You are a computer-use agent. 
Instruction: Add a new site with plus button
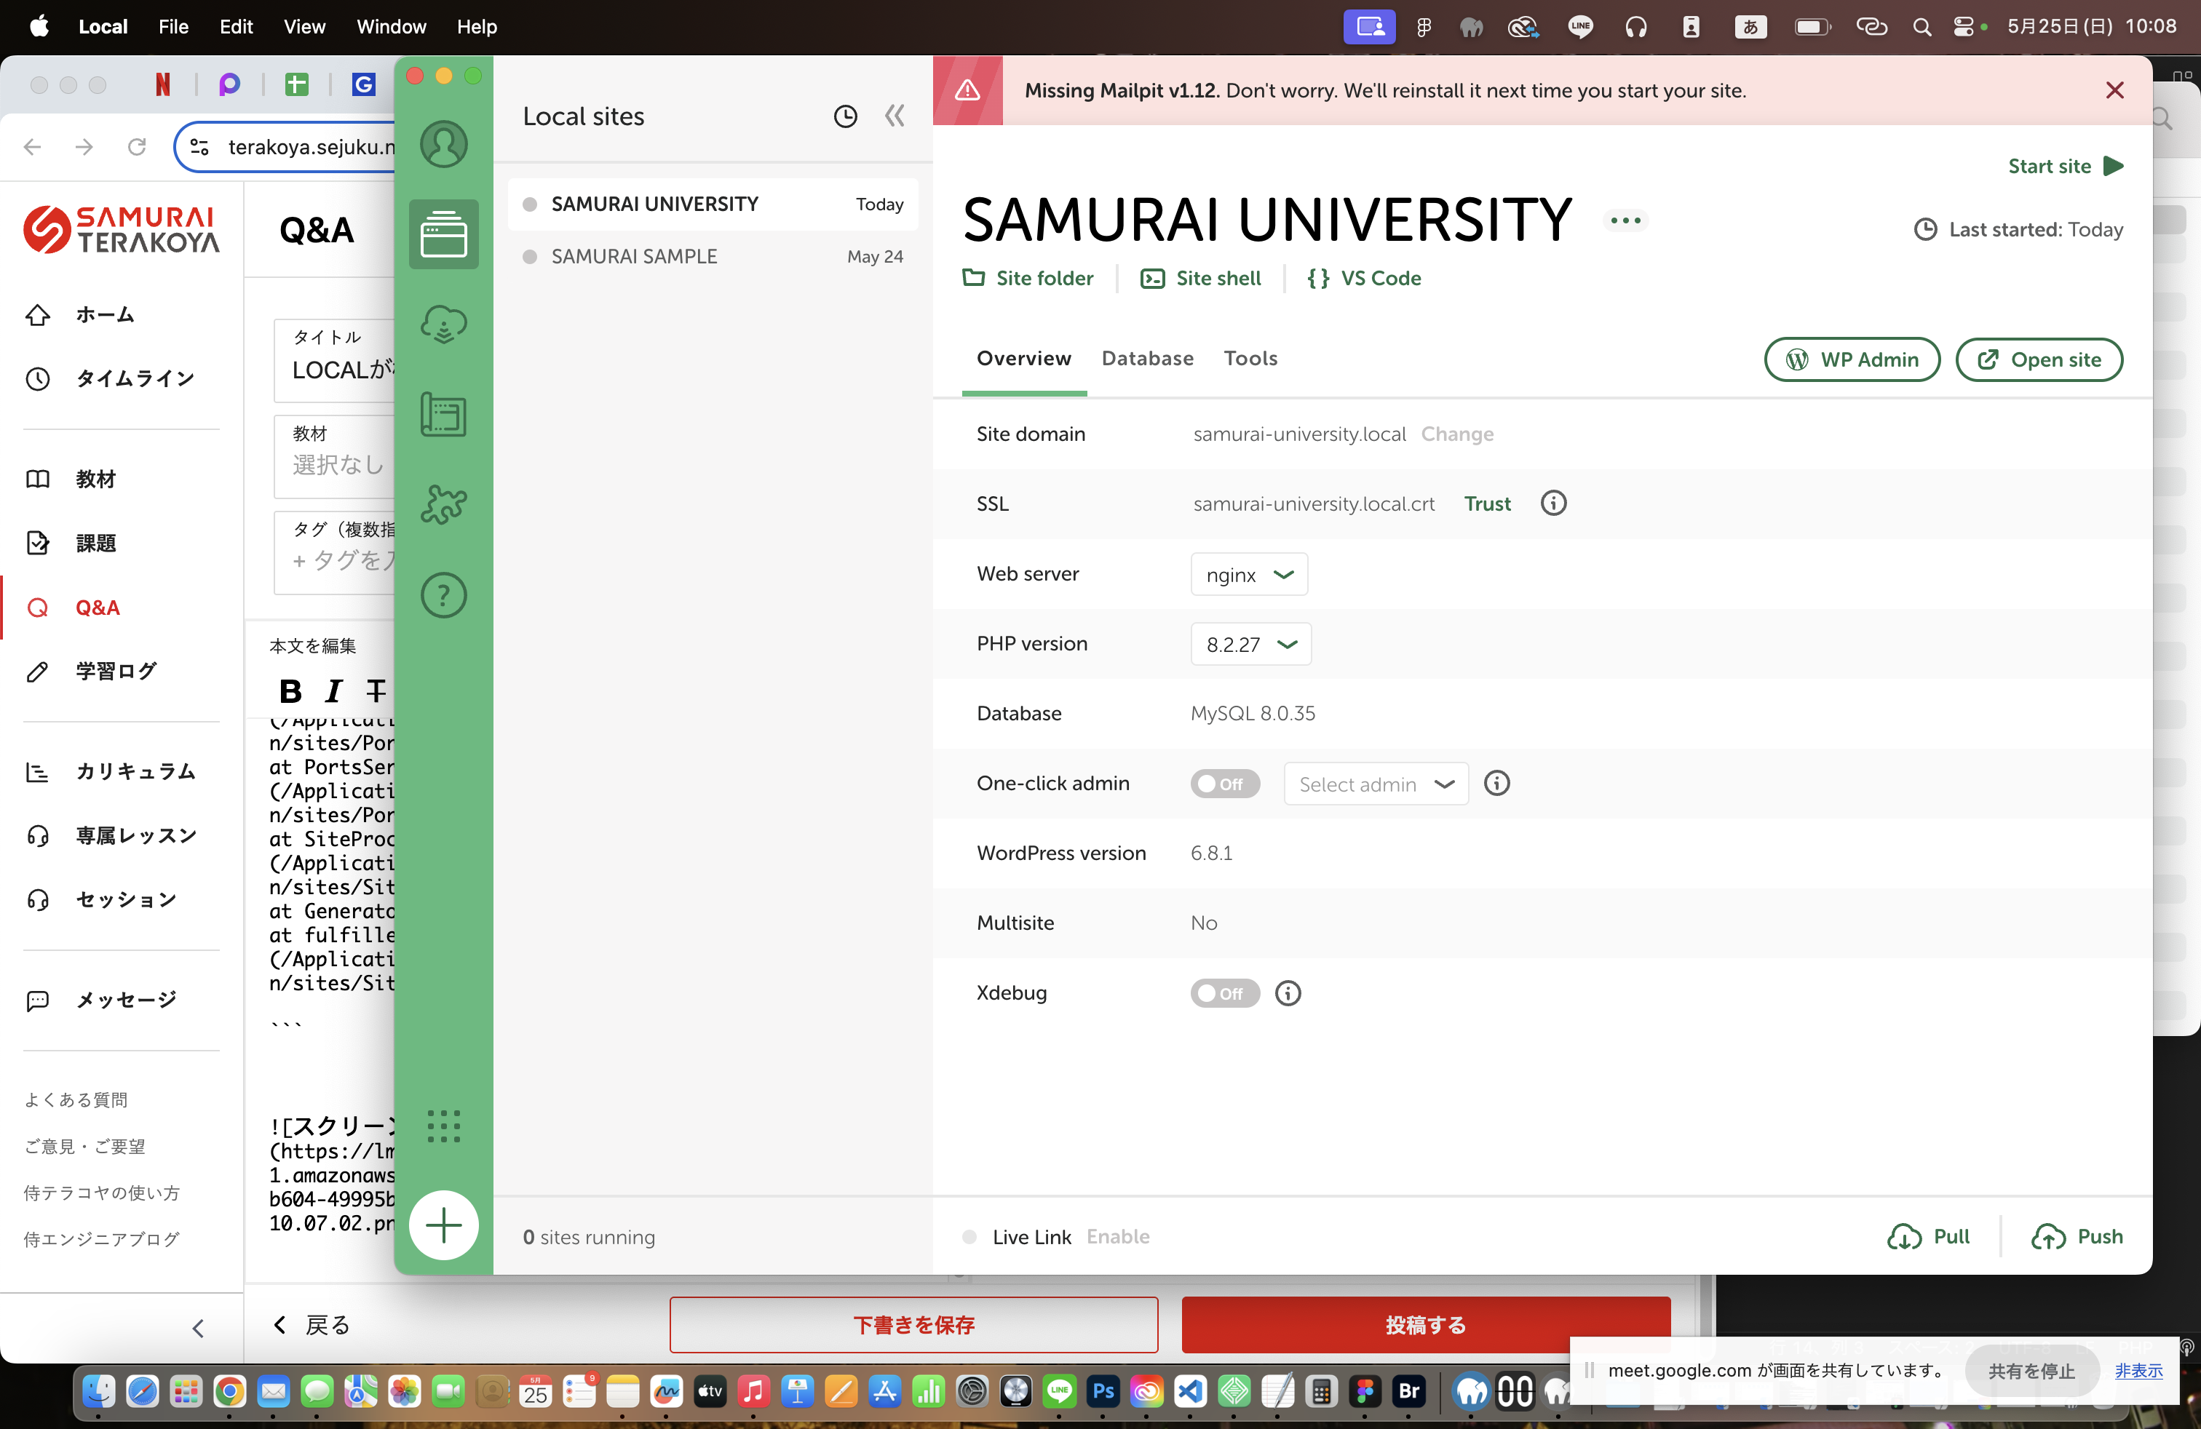pos(444,1226)
